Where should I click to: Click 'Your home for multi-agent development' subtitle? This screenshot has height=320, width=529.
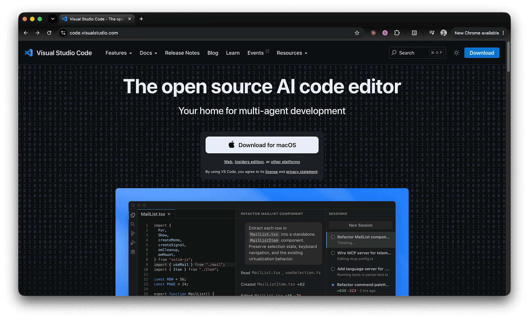(262, 111)
